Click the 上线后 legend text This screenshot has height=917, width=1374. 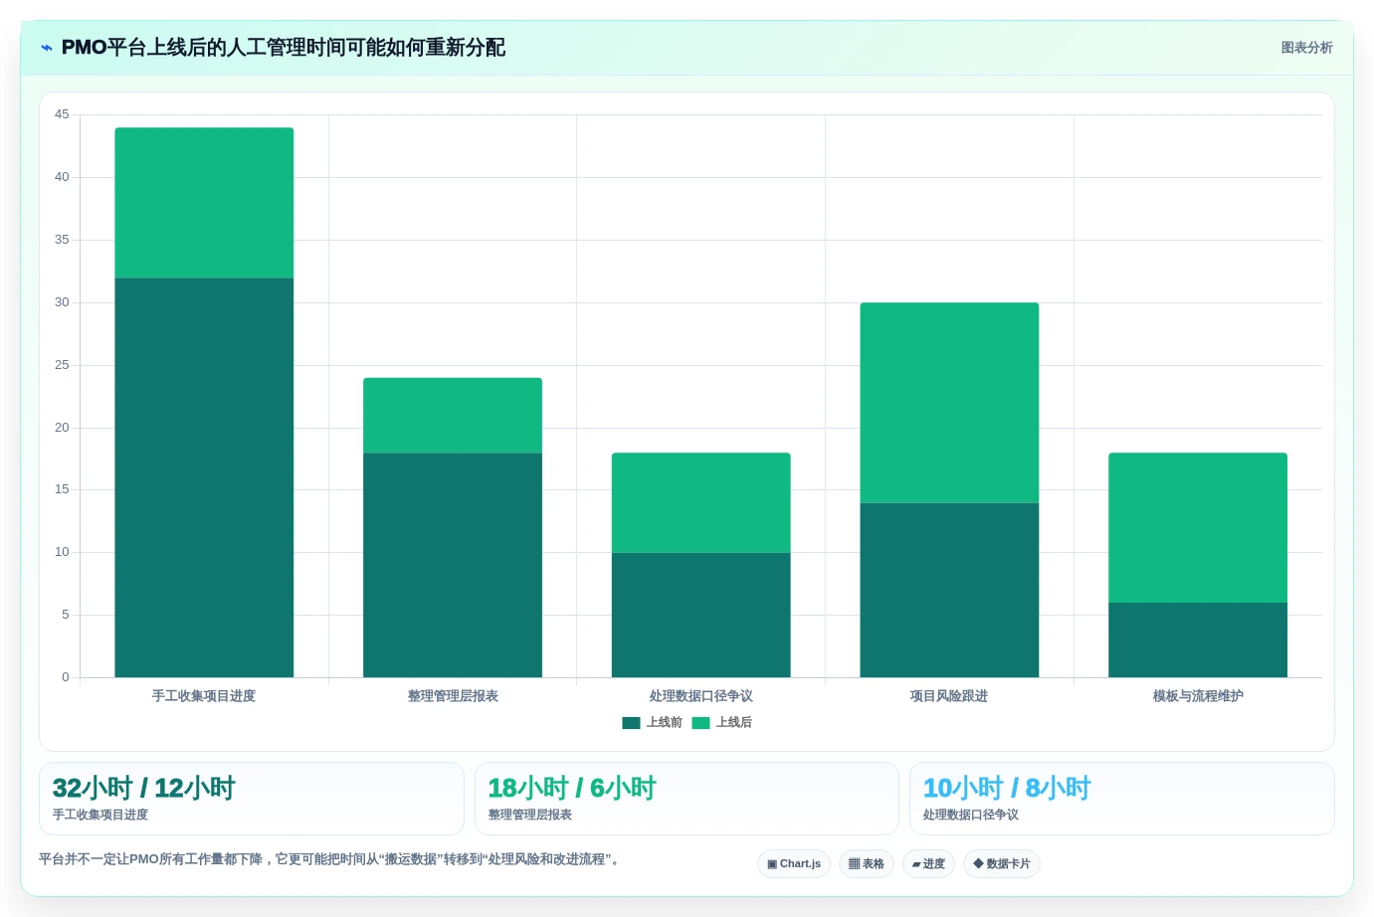733,723
